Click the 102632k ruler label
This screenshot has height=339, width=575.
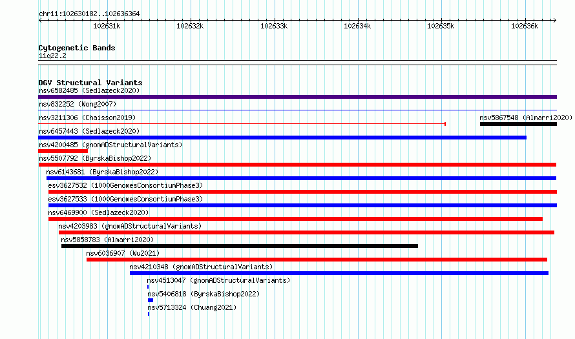pyautogui.click(x=190, y=26)
